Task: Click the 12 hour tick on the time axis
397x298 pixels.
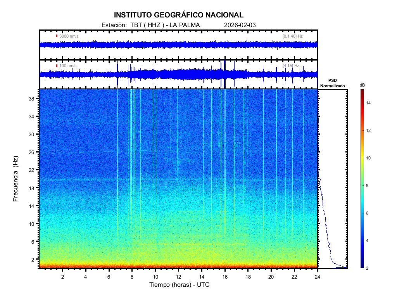Action: click(178, 277)
